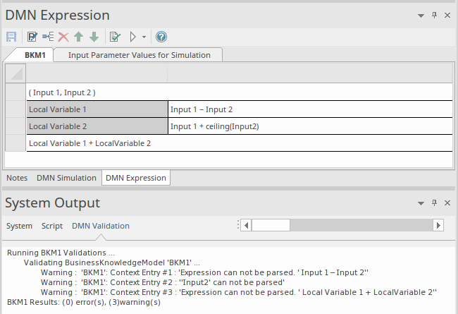Screen dimensions: 458x314
Task: Click the Save icon in the toolbar
Action: [x=11, y=37]
